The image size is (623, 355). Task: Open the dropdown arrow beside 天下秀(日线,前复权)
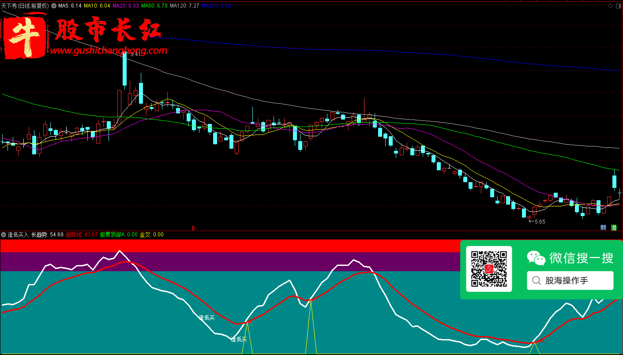click(x=54, y=6)
